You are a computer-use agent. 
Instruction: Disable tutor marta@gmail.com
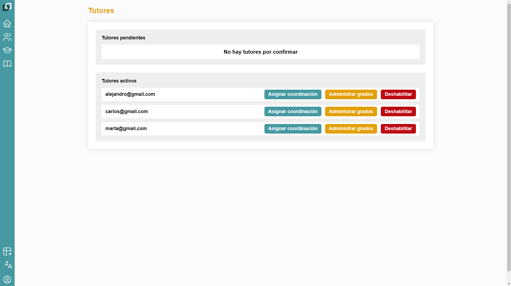coord(398,129)
